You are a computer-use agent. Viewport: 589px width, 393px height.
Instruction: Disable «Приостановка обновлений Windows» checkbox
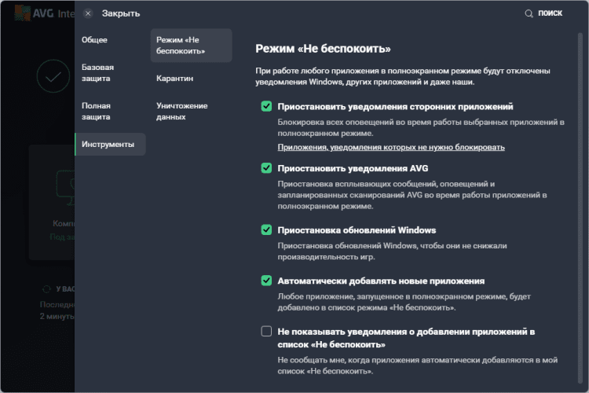(266, 230)
